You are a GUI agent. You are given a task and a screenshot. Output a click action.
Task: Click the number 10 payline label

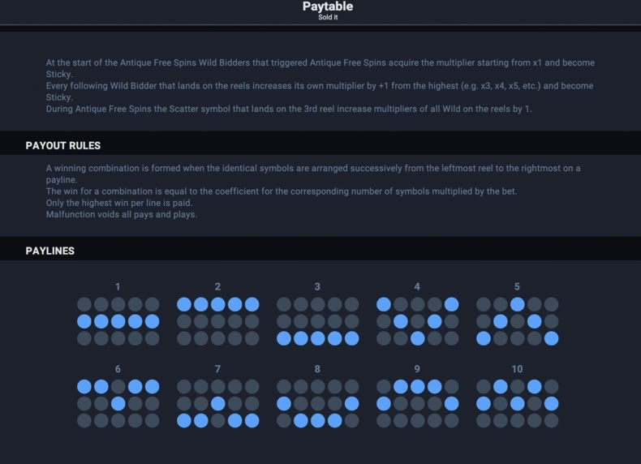pos(517,369)
